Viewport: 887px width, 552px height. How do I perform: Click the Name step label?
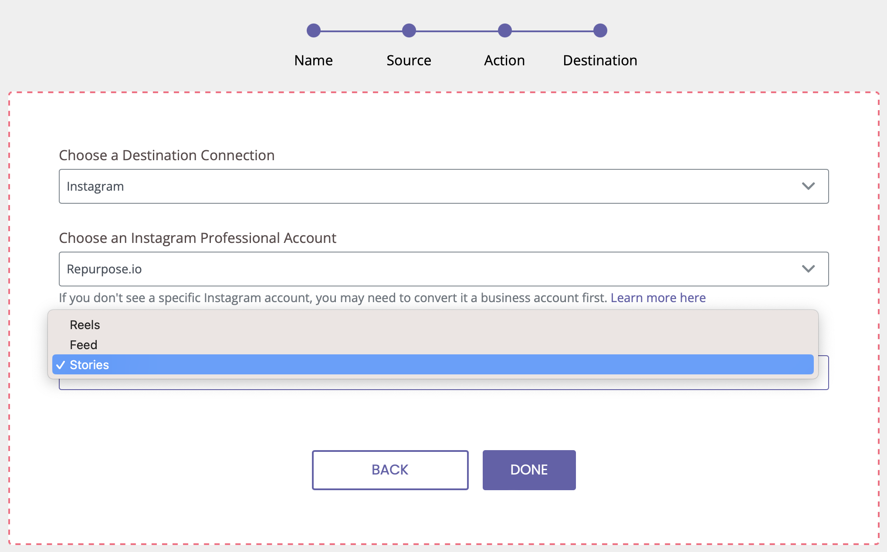313,60
